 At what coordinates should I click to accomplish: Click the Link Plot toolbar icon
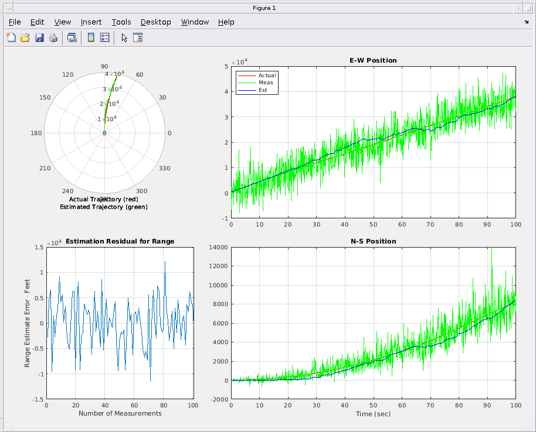pos(72,38)
